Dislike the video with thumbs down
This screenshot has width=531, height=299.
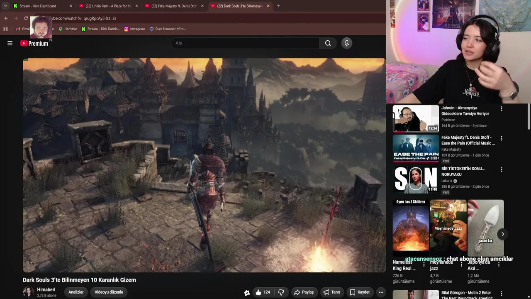tap(281, 292)
